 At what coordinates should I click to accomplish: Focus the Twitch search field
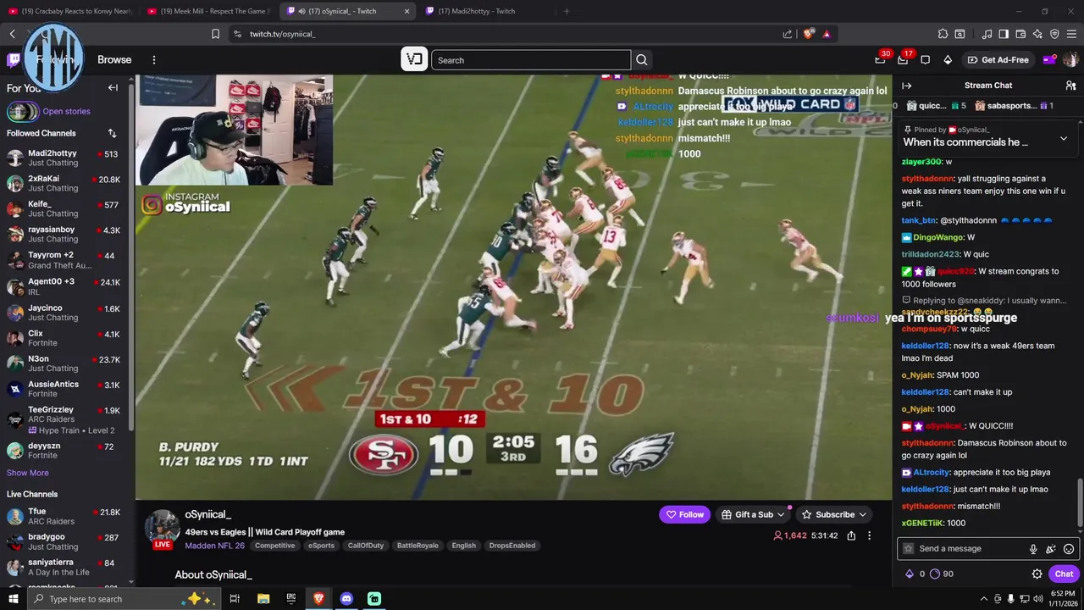[x=531, y=60]
